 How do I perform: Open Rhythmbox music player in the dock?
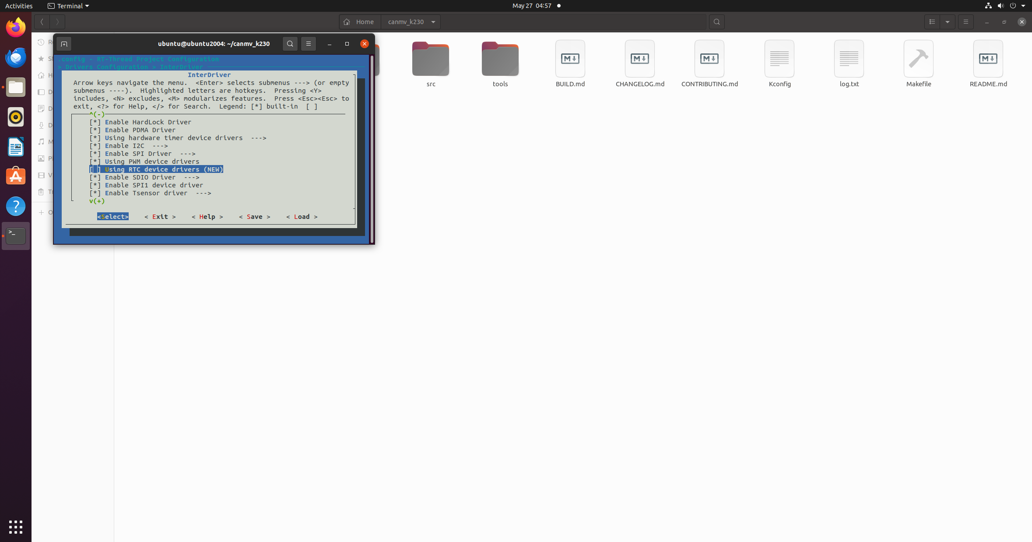click(15, 117)
